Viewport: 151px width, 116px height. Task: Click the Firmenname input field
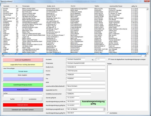(86, 63)
